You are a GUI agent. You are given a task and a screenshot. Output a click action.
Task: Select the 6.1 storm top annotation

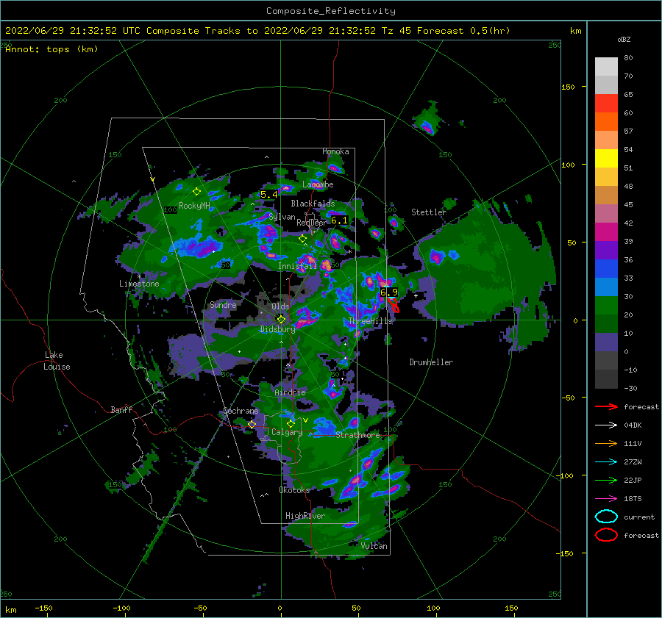339,220
